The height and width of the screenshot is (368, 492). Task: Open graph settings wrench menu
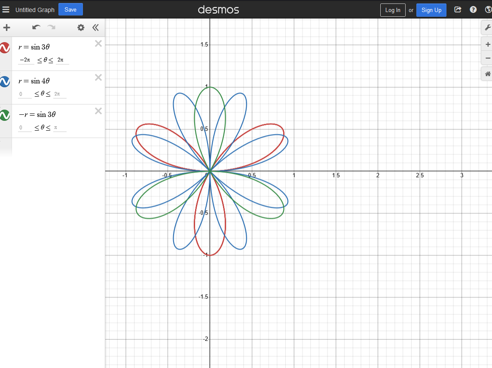point(487,28)
